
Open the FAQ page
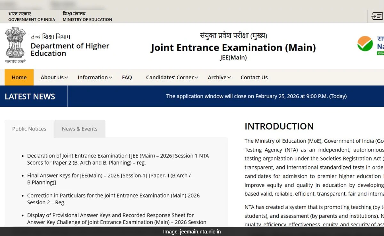pyautogui.click(x=127, y=77)
